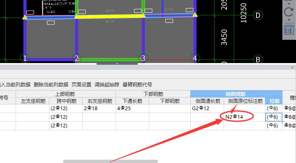296x163 pixels.
Task: Click (2Φ12) in the N2Φ14 row
Action: [x=66, y=117]
